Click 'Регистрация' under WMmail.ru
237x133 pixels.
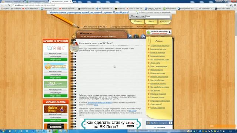click(x=56, y=75)
